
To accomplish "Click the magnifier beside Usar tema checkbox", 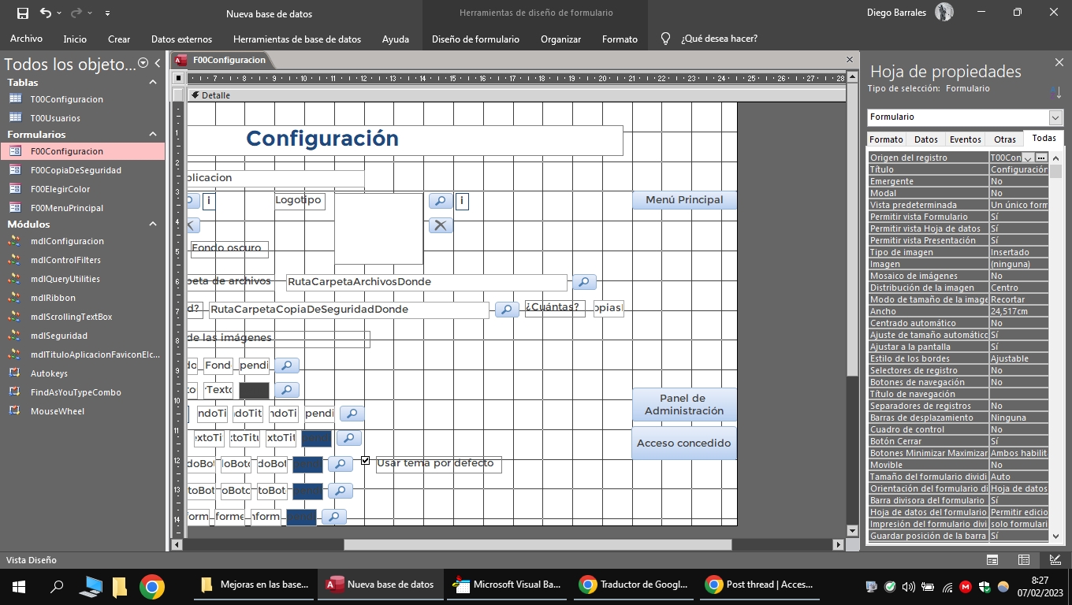I will coord(340,464).
